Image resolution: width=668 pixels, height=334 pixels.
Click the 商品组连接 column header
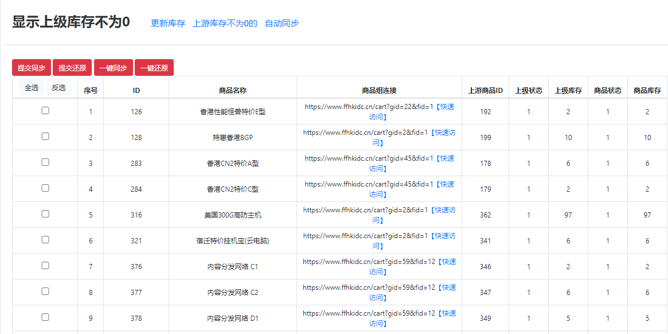click(x=379, y=91)
